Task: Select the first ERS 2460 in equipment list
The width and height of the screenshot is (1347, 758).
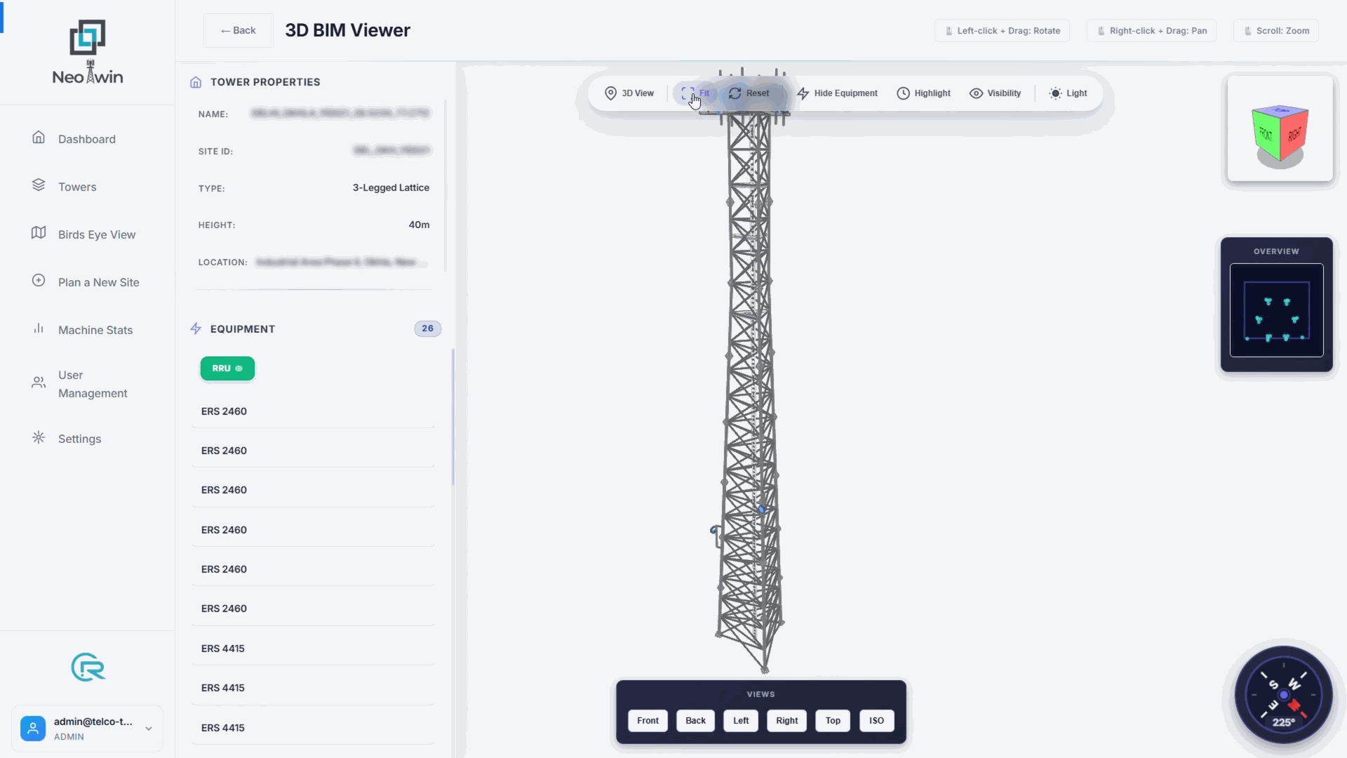Action: [x=224, y=411]
